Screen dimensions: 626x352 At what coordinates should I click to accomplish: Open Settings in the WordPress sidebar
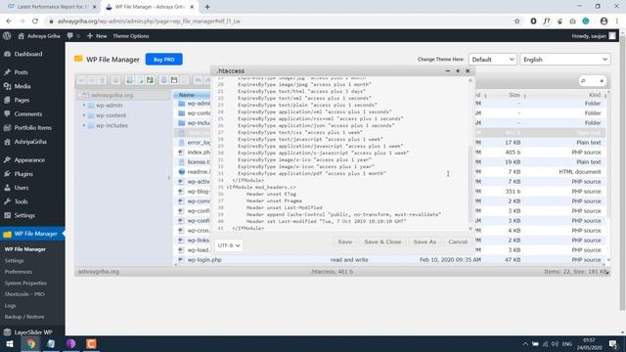(24, 215)
